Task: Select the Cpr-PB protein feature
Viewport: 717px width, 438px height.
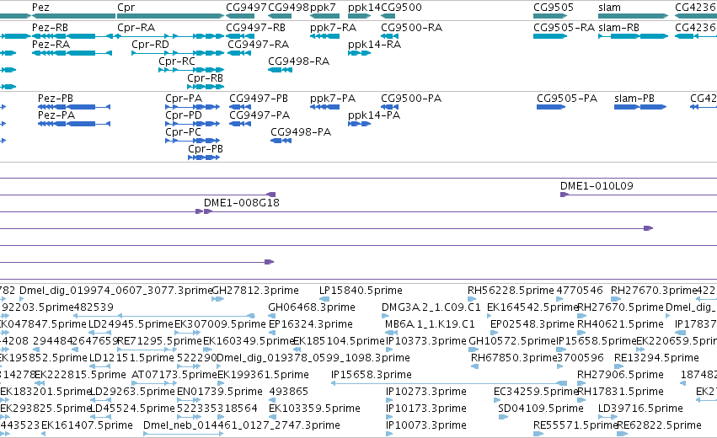Action: tap(204, 158)
